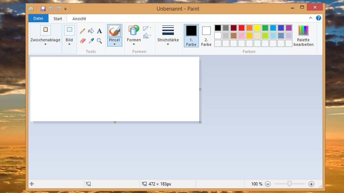This screenshot has width=344, height=193.
Task: Click the zoom in button on status bar
Action: tap(311, 184)
